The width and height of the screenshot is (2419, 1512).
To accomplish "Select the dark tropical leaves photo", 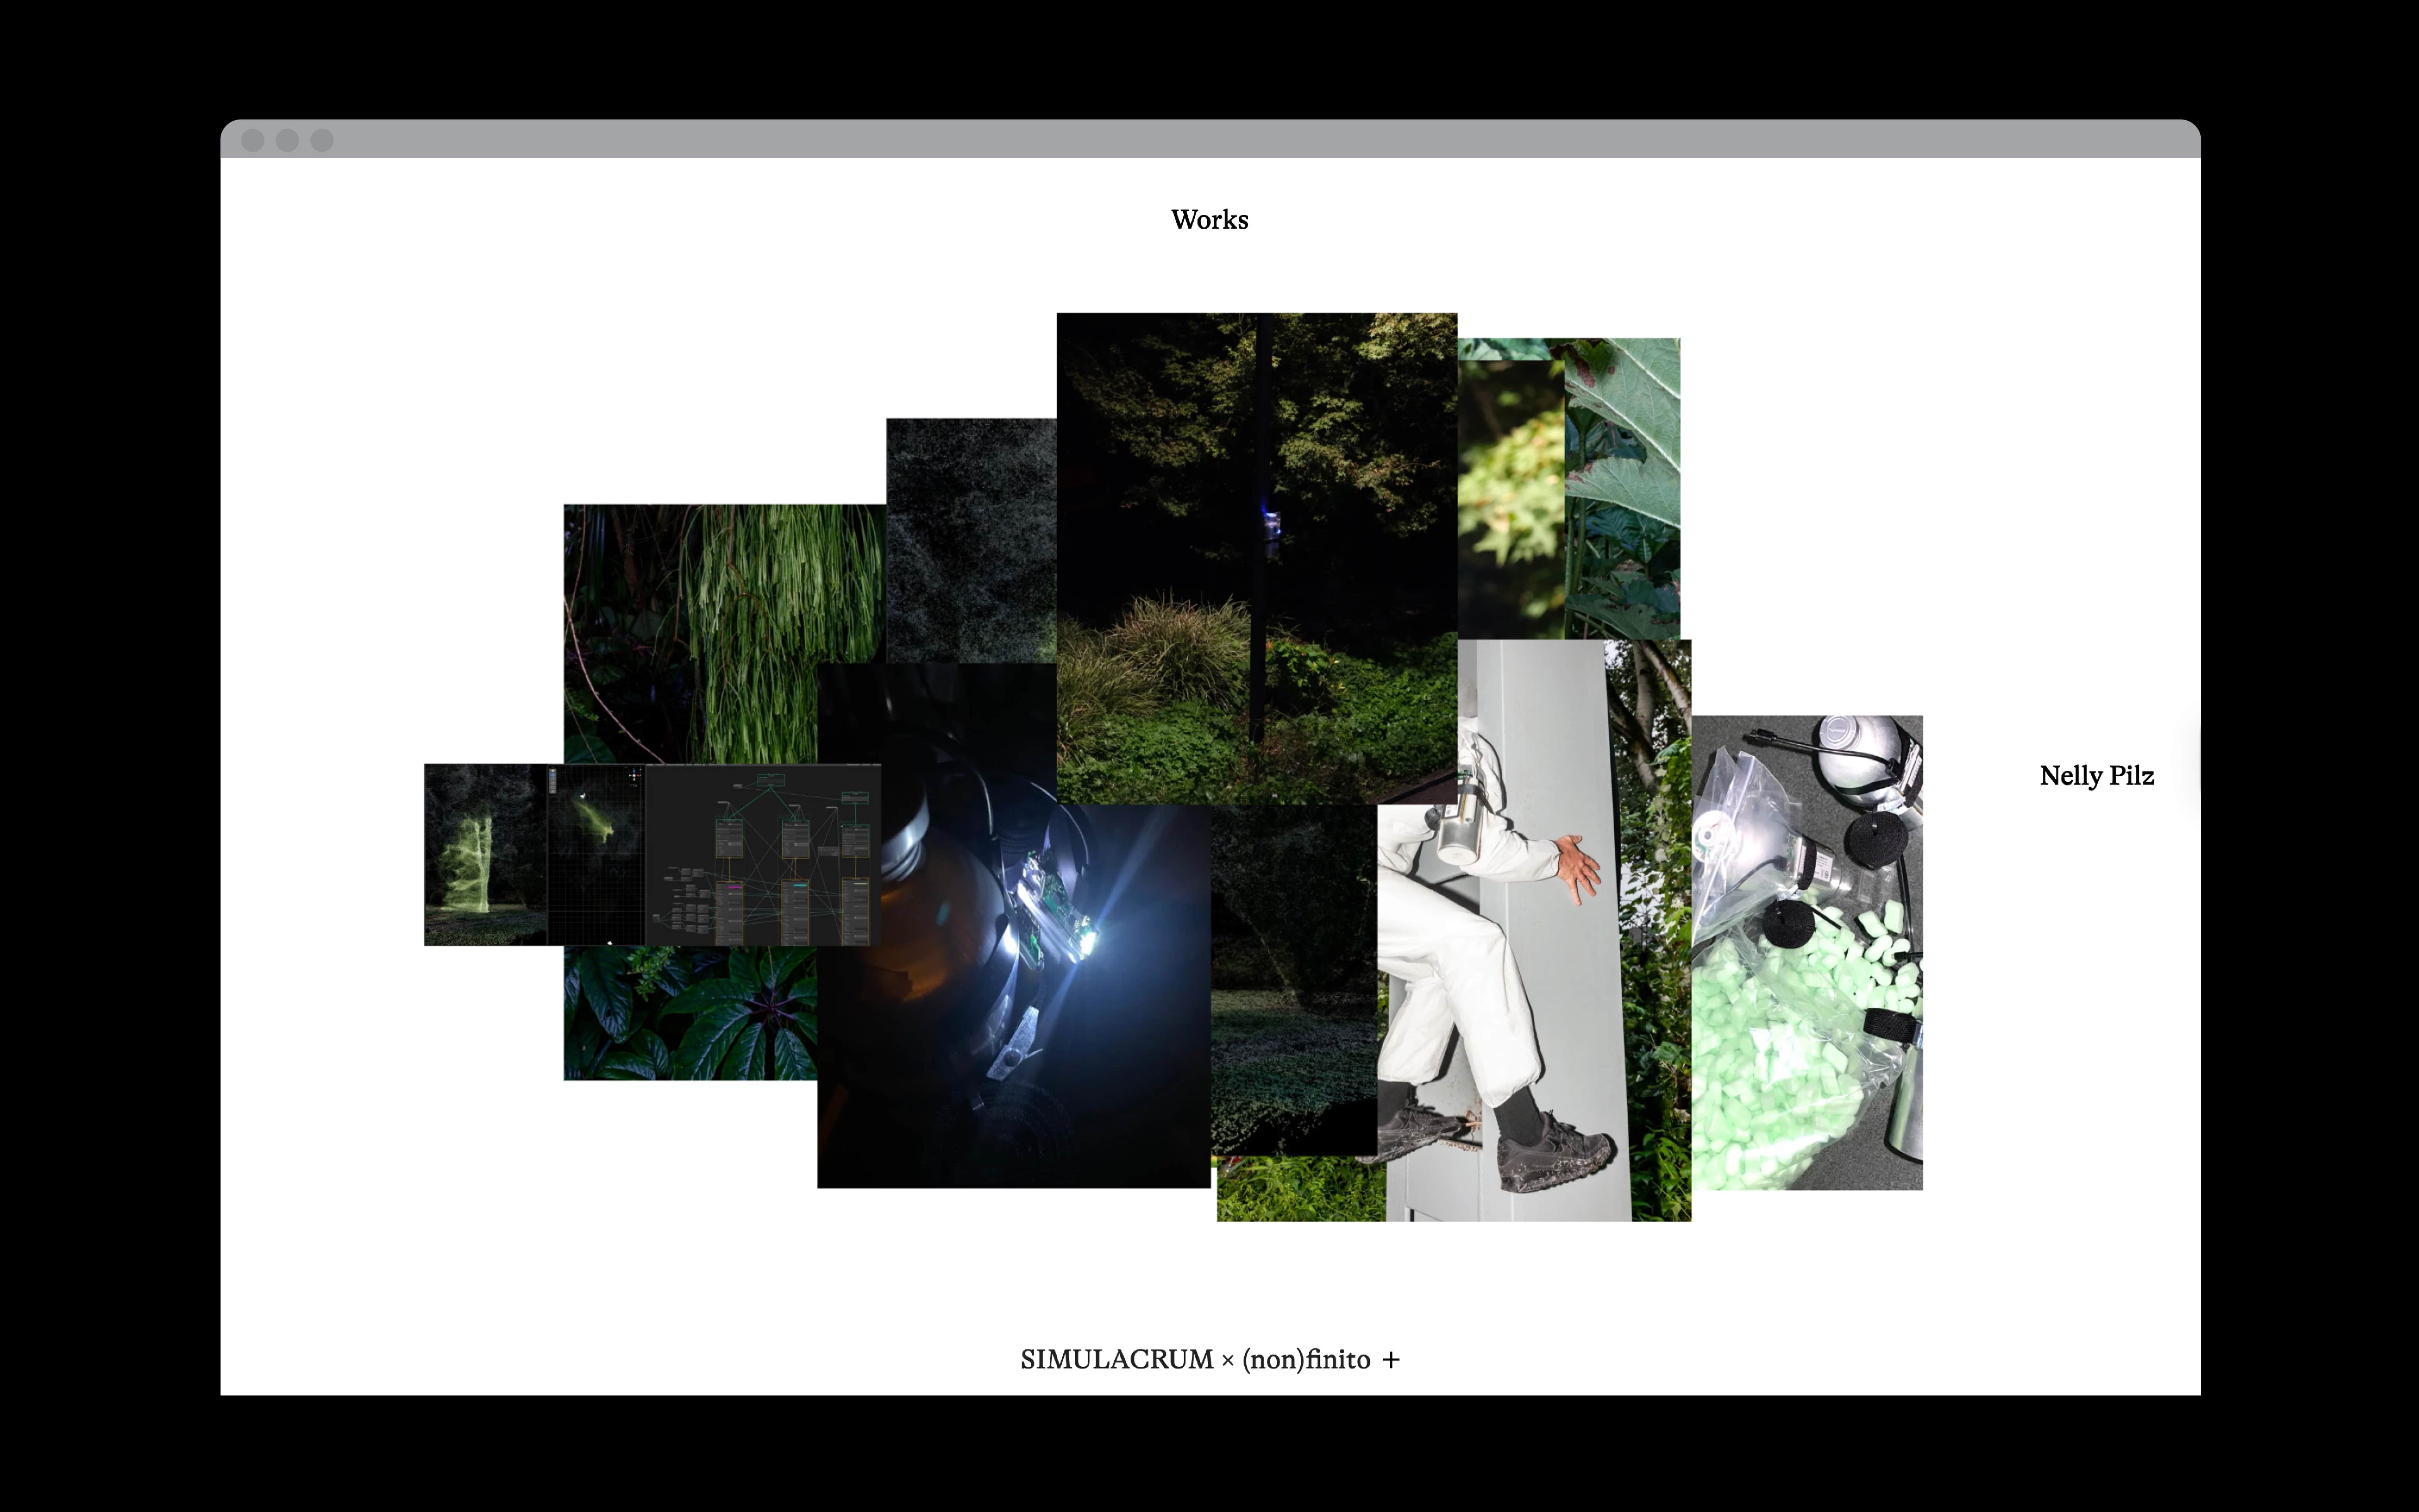I will pyautogui.click(x=690, y=1012).
